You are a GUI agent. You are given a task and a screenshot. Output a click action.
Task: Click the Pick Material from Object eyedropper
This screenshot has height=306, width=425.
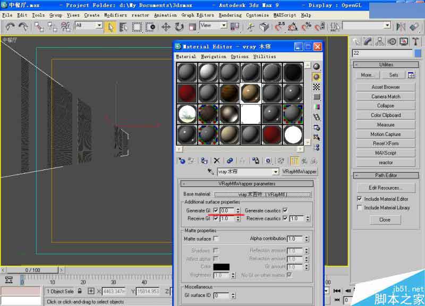[210, 171]
